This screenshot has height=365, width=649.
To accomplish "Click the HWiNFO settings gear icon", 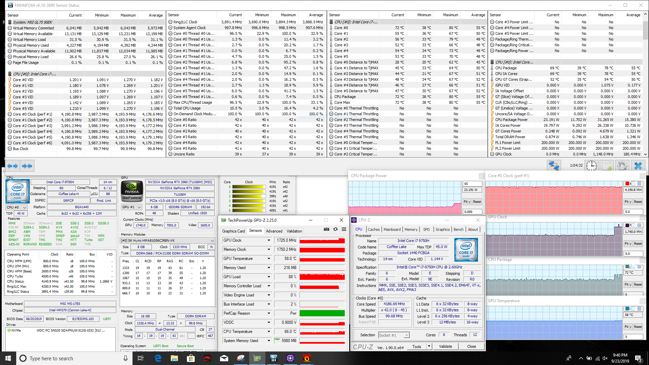I will point(622,166).
